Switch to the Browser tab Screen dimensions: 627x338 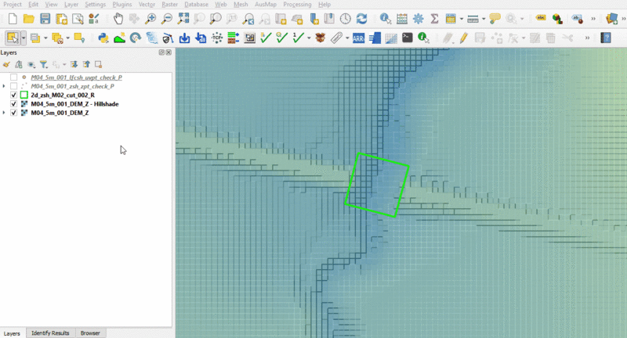pyautogui.click(x=90, y=333)
